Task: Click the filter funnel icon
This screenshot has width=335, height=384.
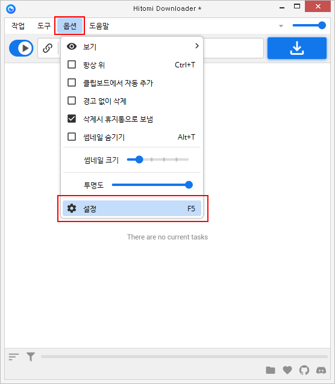Action: (x=31, y=357)
